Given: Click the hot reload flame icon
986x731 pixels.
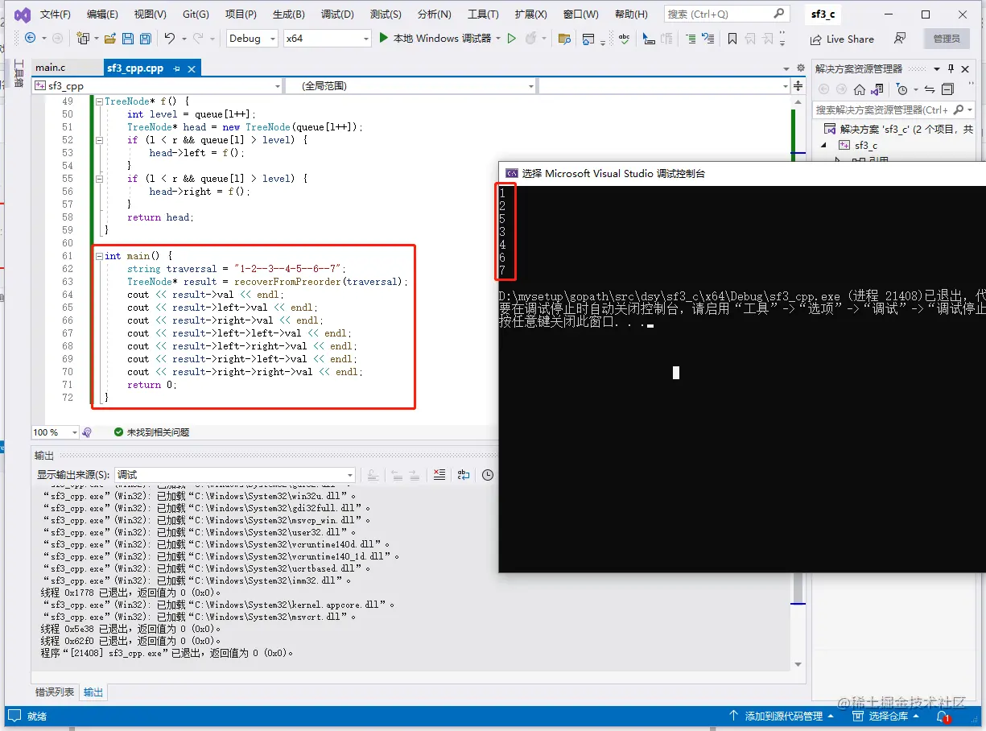Looking at the screenshot, I should 530,38.
